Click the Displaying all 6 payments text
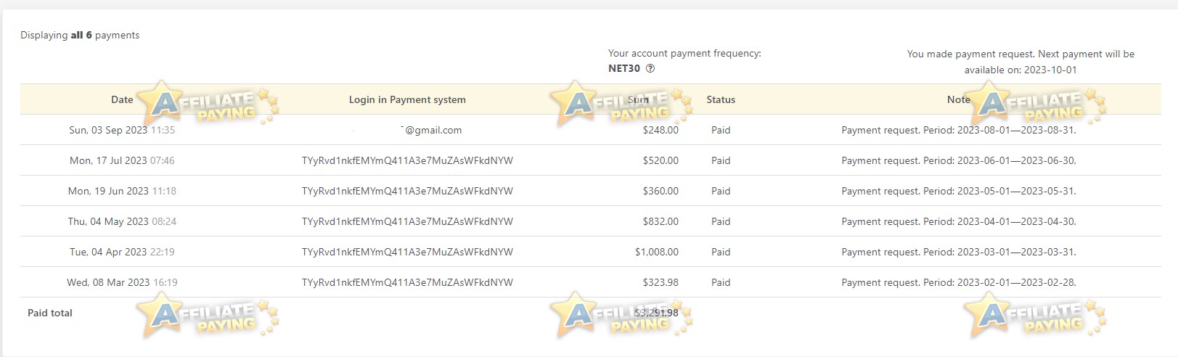This screenshot has width=1178, height=357. coord(80,35)
